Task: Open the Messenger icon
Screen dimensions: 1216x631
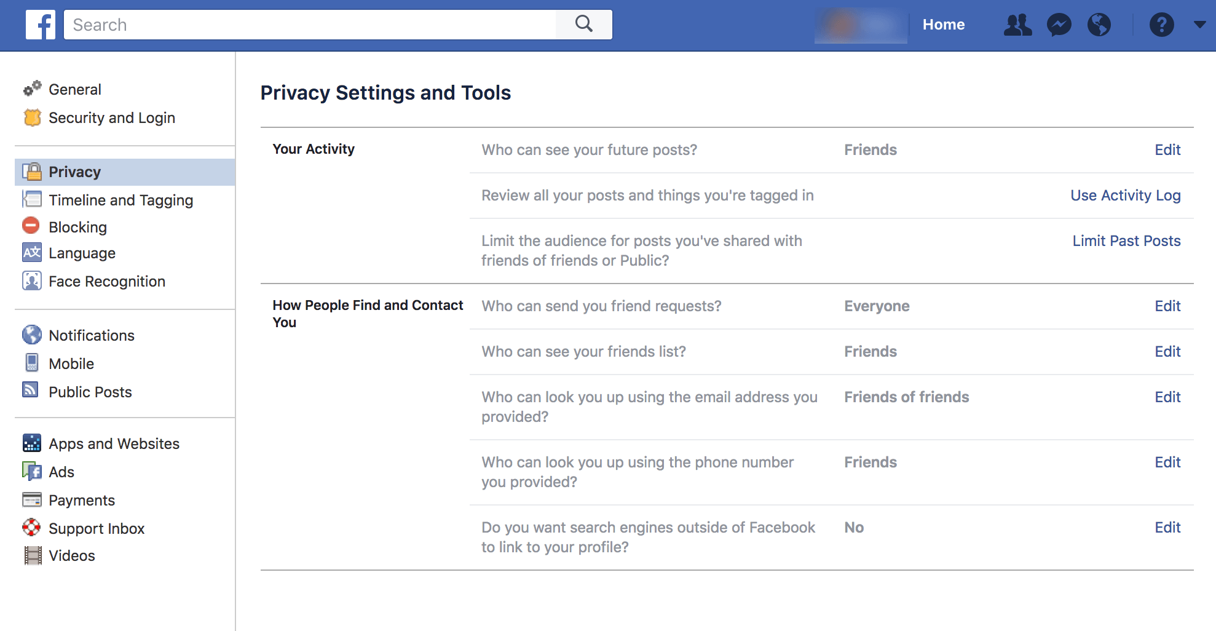Action: pos(1059,25)
